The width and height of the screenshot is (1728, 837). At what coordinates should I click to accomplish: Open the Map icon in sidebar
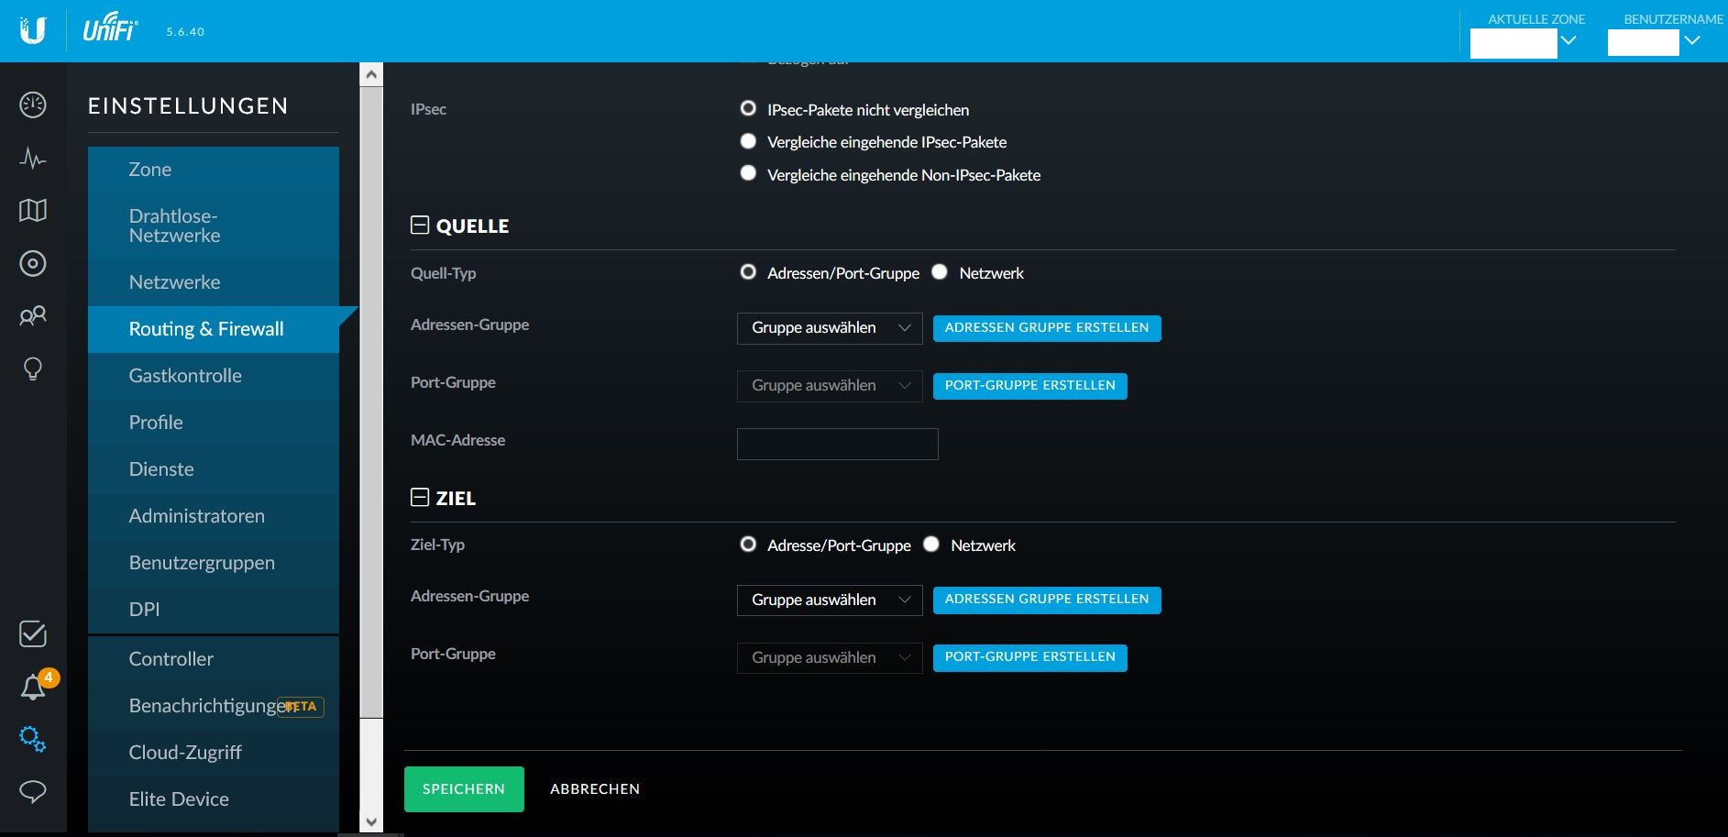tap(33, 211)
